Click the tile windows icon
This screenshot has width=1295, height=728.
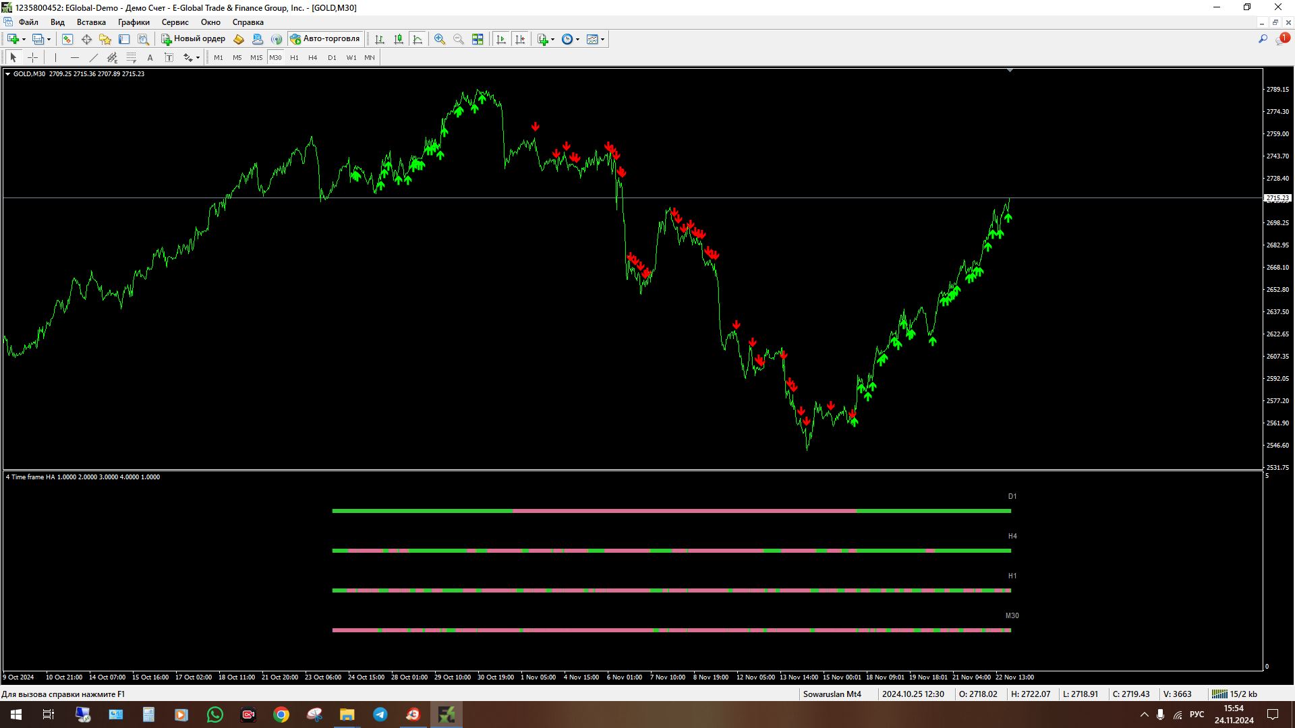tap(478, 39)
